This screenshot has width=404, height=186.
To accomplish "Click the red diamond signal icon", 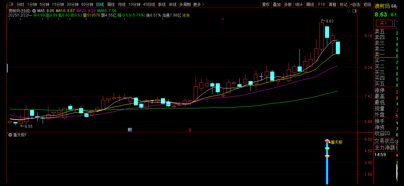I will 327,141.
